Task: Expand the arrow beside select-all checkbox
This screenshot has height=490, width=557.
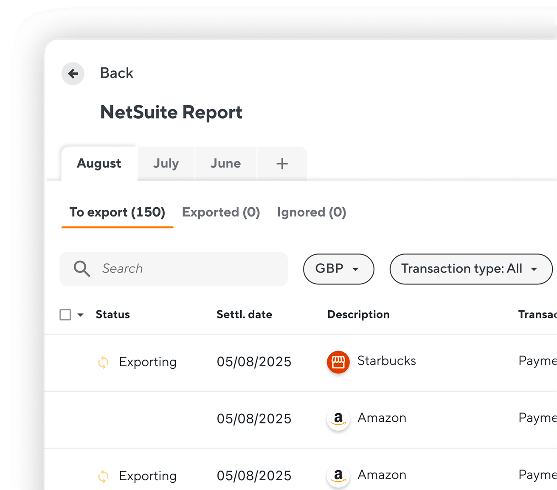Action: (80, 315)
